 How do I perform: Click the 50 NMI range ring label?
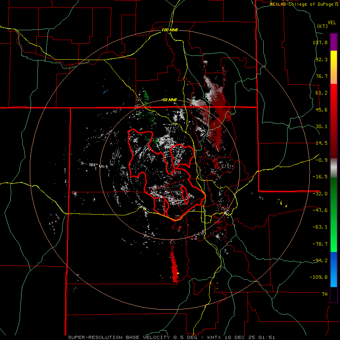(x=170, y=100)
